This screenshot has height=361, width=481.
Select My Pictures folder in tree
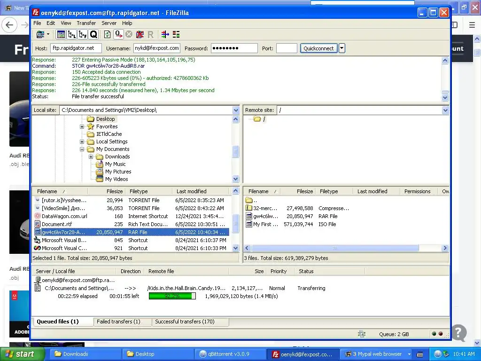[x=118, y=172]
